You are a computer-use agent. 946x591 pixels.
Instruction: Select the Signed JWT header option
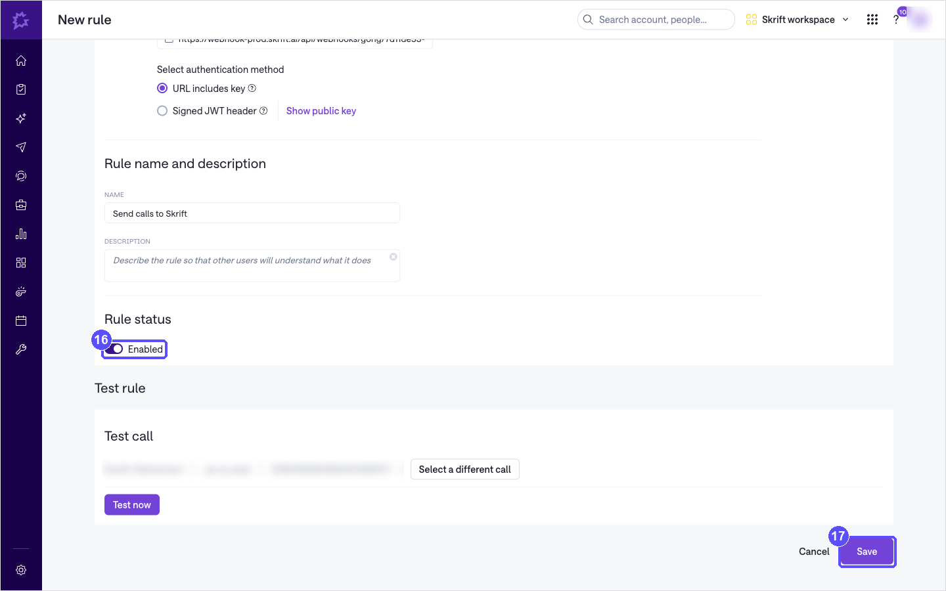click(x=162, y=111)
